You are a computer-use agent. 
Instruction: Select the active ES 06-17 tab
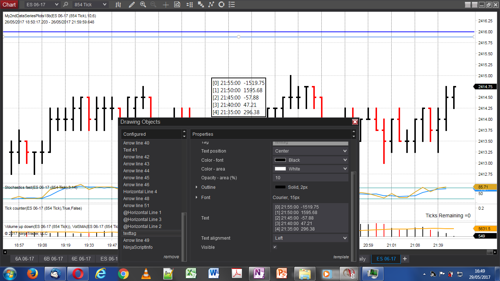pos(386,259)
